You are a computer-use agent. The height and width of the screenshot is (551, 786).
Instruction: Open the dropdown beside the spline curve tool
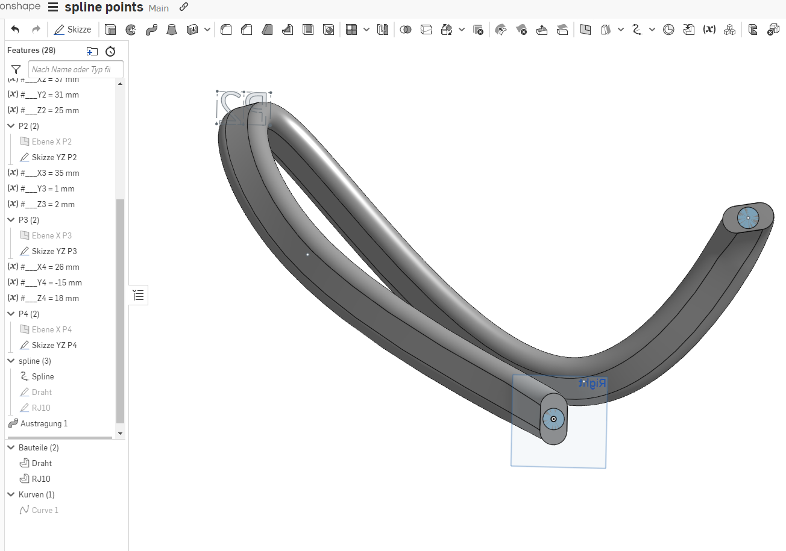coord(652,30)
